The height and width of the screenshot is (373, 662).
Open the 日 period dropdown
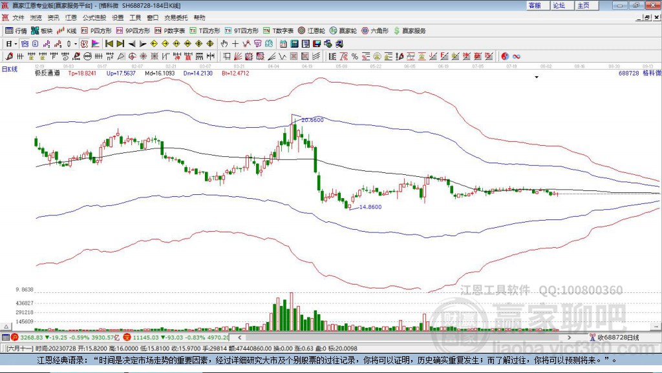(11, 44)
